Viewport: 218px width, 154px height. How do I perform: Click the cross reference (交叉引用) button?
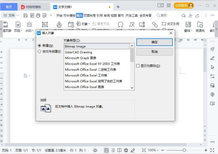tap(171, 24)
